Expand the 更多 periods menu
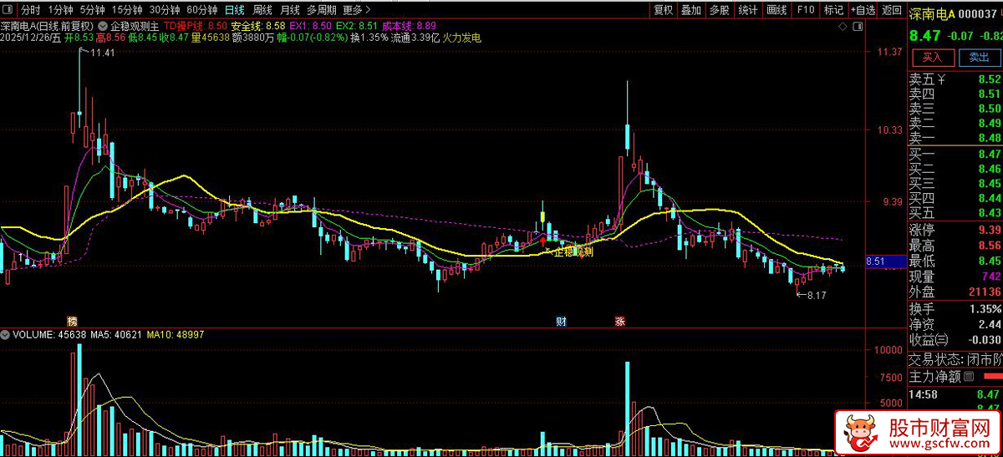Viewport: 1003px width, 457px height. pyautogui.click(x=357, y=10)
